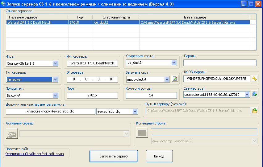The image size is (263, 167).
Task: Open the Тип сервера dropdown
Action: [x=55, y=79]
